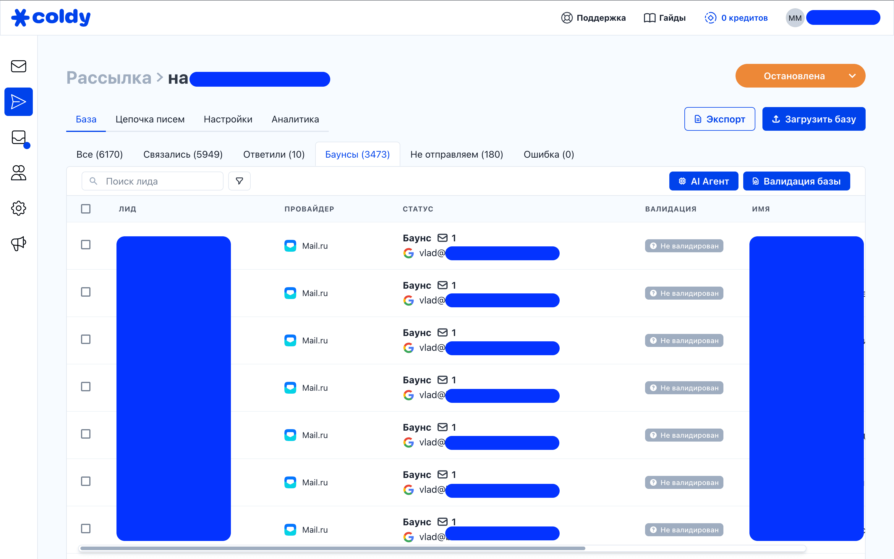This screenshot has width=894, height=559.
Task: Click the paper plane campaigns icon
Action: coord(18,102)
